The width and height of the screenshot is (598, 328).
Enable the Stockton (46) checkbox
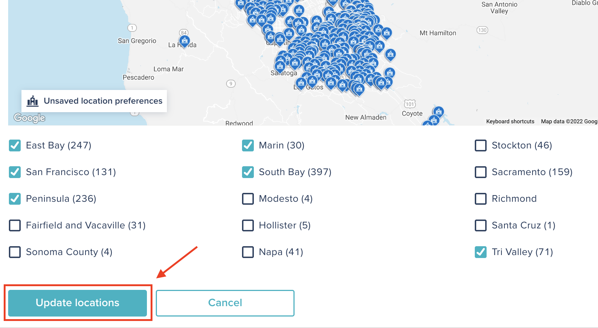481,145
